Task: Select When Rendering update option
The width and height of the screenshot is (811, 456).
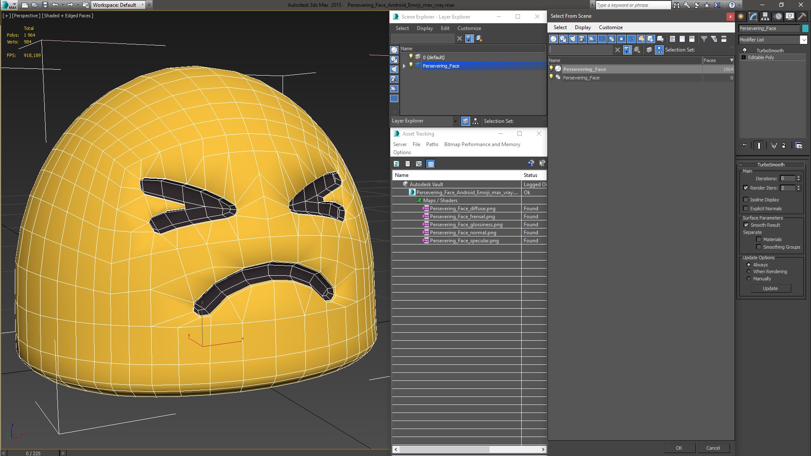Action: click(x=748, y=271)
